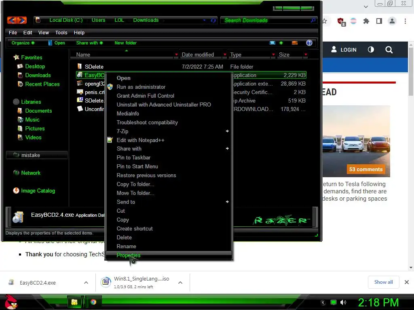Select Properties in context menu
414x310 pixels.
pos(169,255)
